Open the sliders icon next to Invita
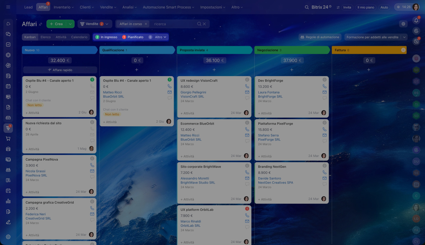425x245 pixels. click(338, 7)
